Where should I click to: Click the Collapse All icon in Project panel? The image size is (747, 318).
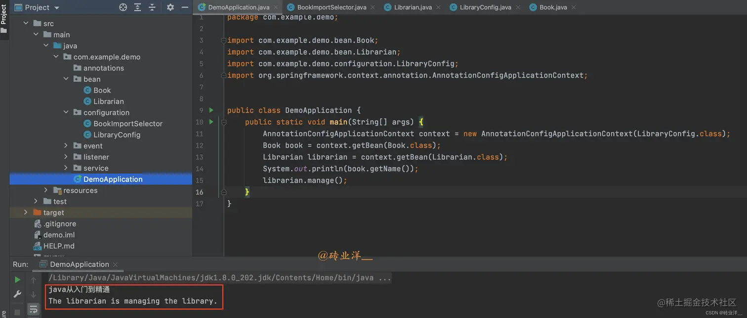tap(152, 7)
